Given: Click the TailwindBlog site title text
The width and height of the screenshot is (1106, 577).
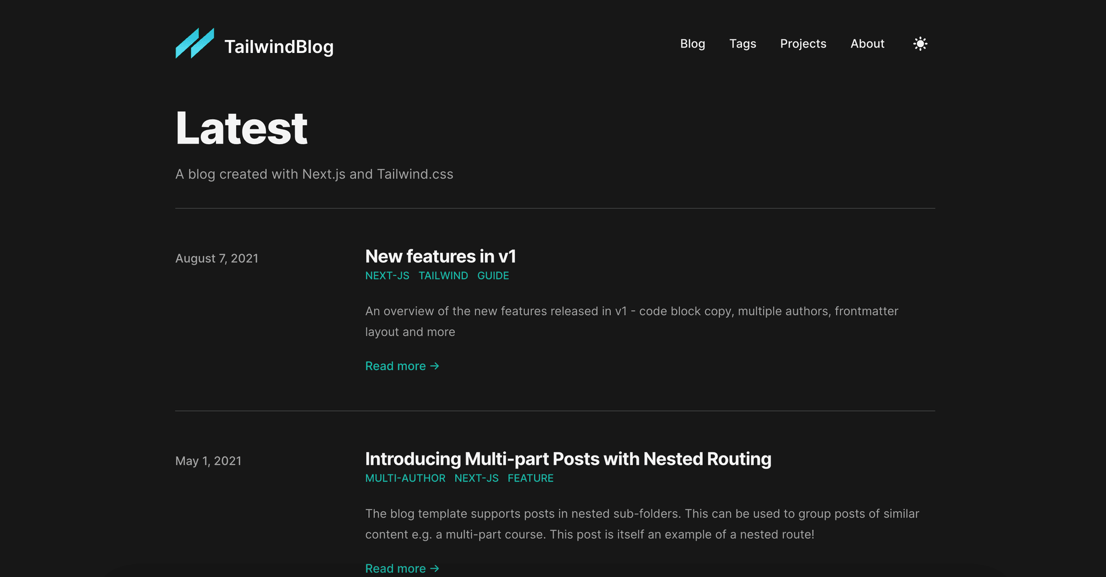Looking at the screenshot, I should (x=279, y=46).
